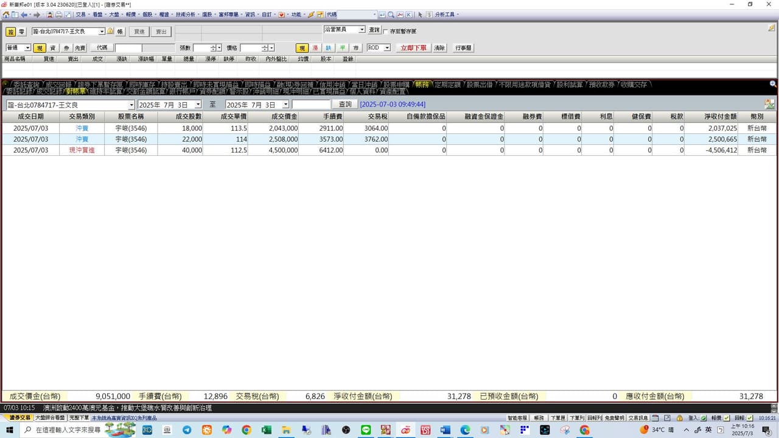This screenshot has width=779, height=438.
Task: Open the 技術分析 menu
Action: tap(185, 15)
